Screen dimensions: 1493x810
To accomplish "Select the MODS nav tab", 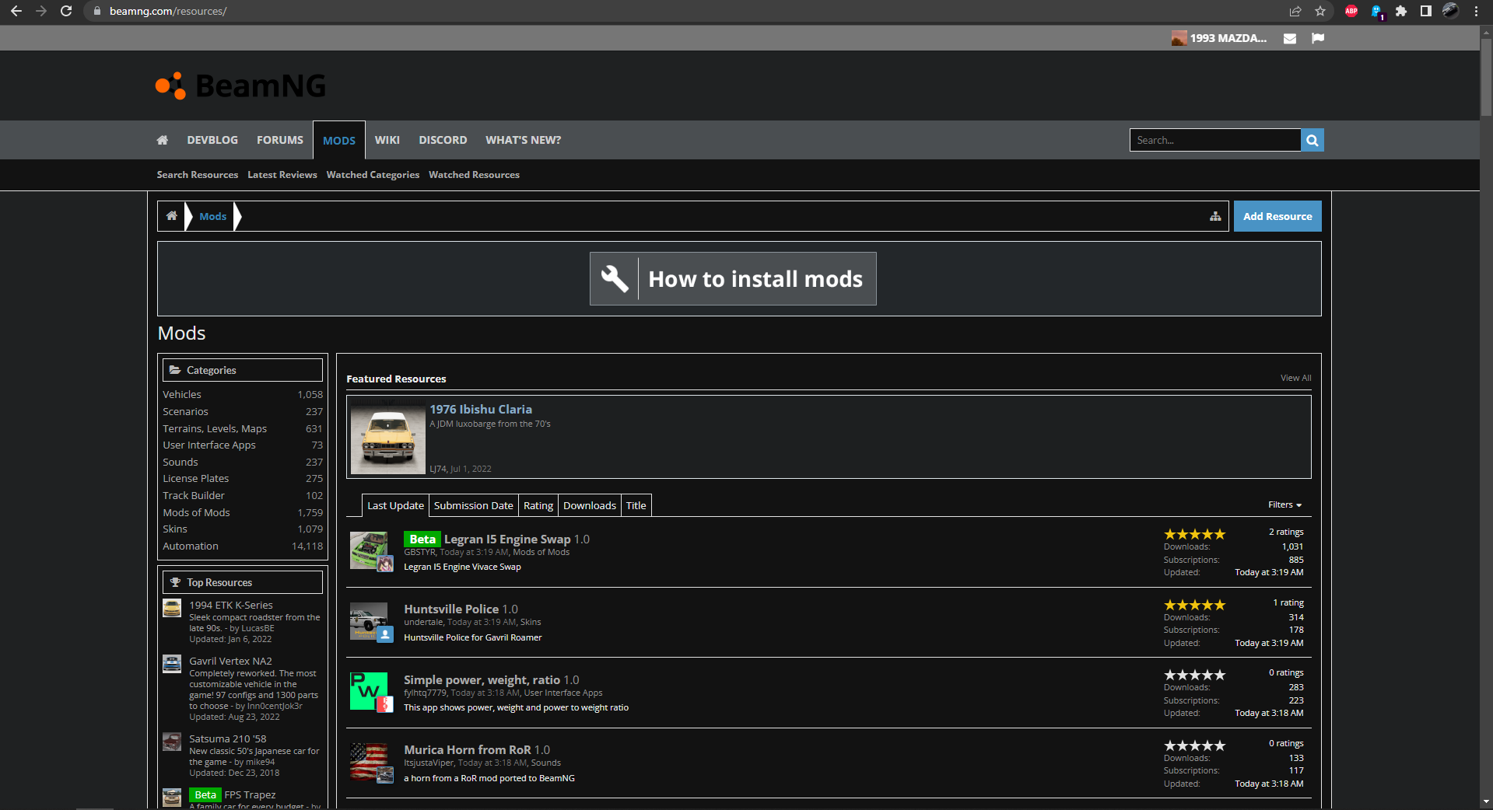I will coord(339,140).
